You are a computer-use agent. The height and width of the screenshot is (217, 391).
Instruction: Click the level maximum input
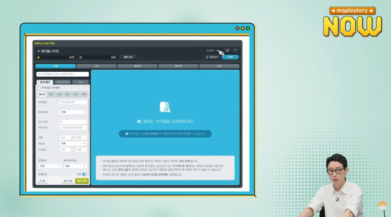click(x=81, y=137)
